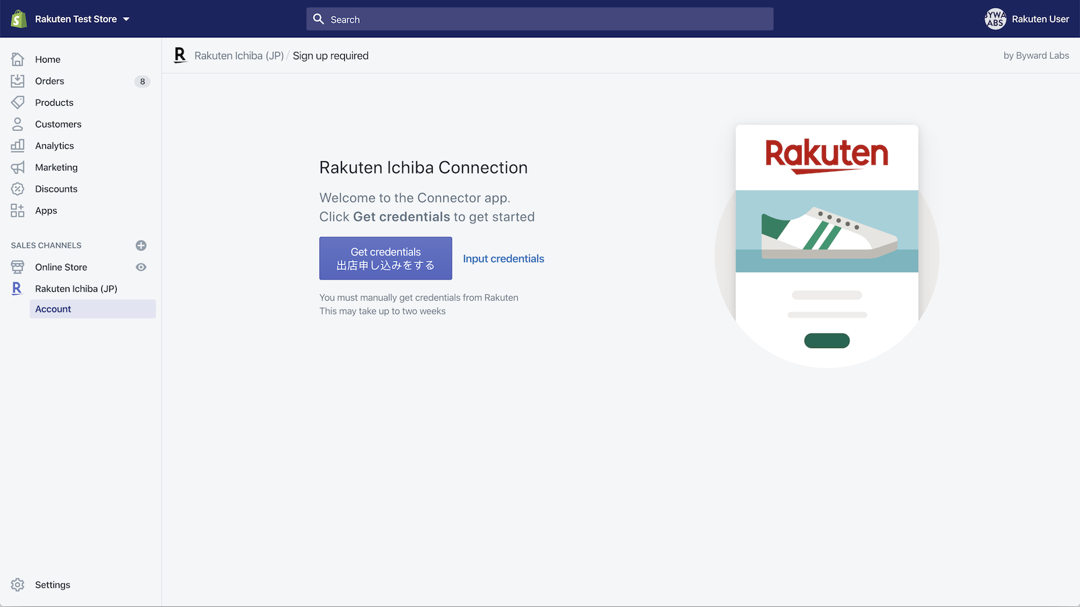
Task: Click the Online Store storefront icon
Action: [18, 267]
